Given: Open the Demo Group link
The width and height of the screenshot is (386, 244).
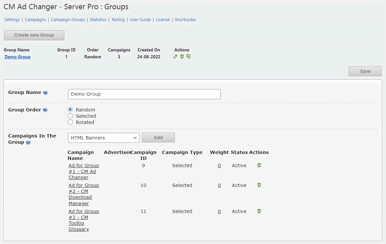Looking at the screenshot, I should pos(17,57).
